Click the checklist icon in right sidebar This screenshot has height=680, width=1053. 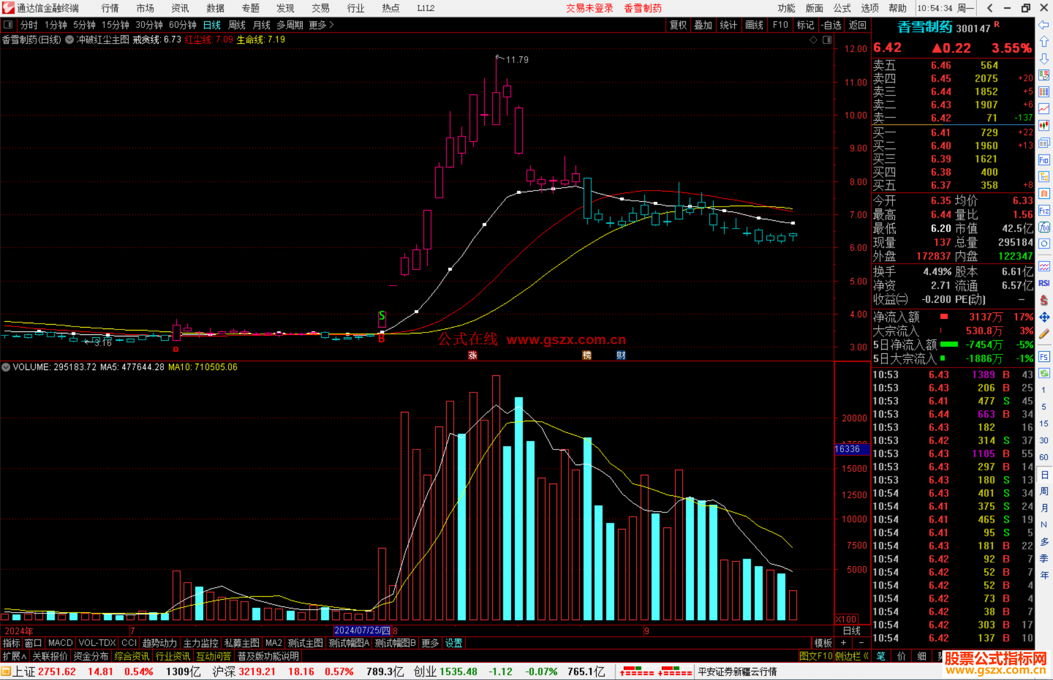tap(1044, 75)
